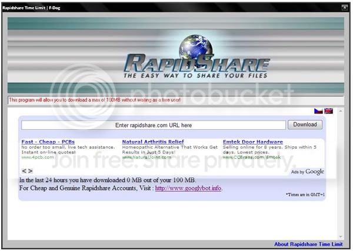The width and height of the screenshot is (353, 251).
Task: Click 'Selling online for 8 years' ad description
Action: [269, 149]
